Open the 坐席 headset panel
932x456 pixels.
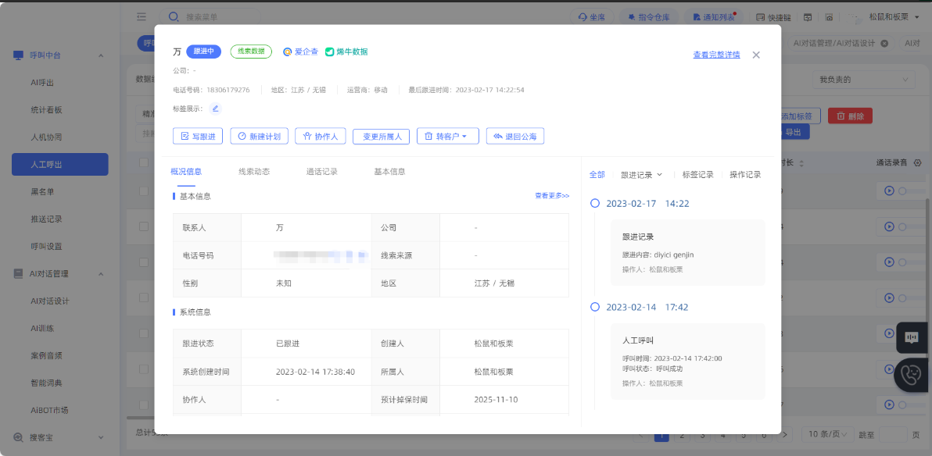coord(591,17)
